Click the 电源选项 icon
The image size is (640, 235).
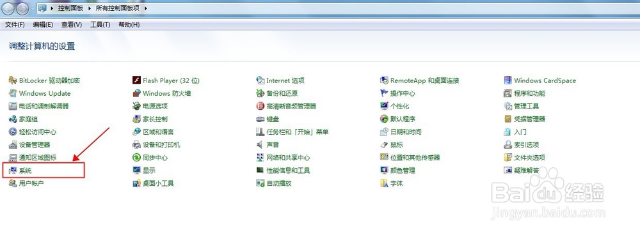click(x=137, y=106)
